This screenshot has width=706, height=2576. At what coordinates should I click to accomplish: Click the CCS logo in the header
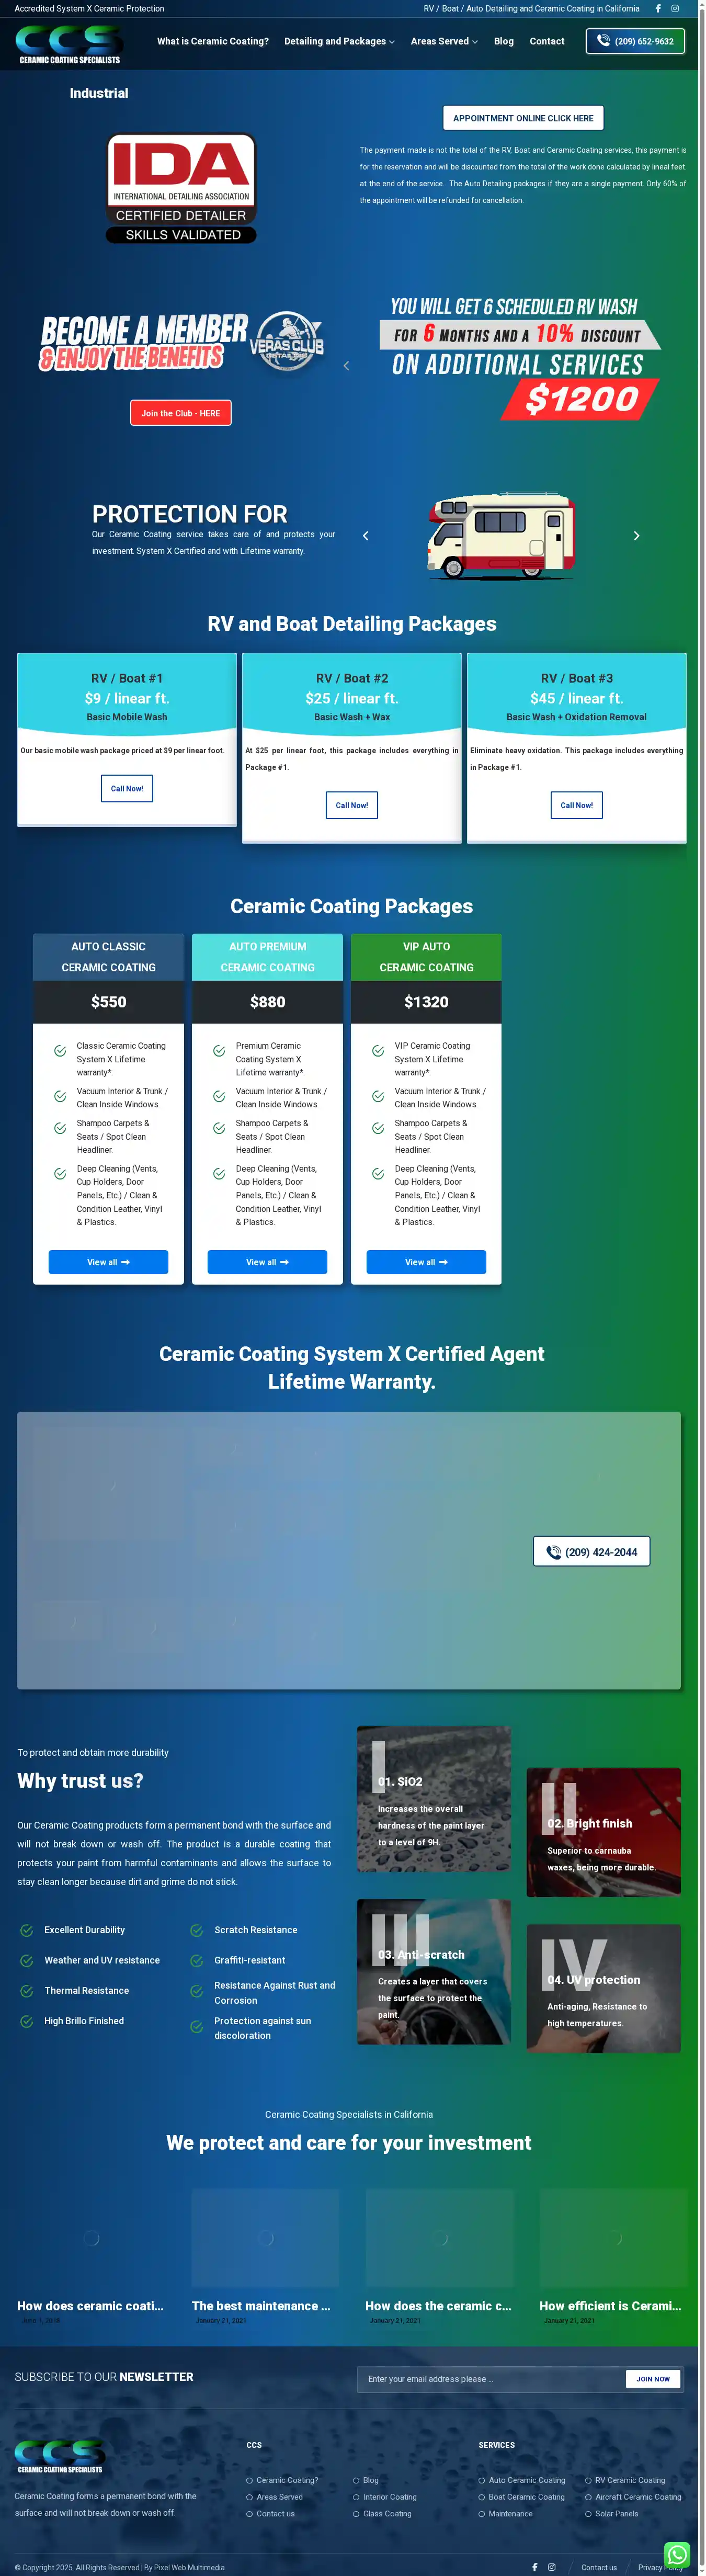point(69,44)
